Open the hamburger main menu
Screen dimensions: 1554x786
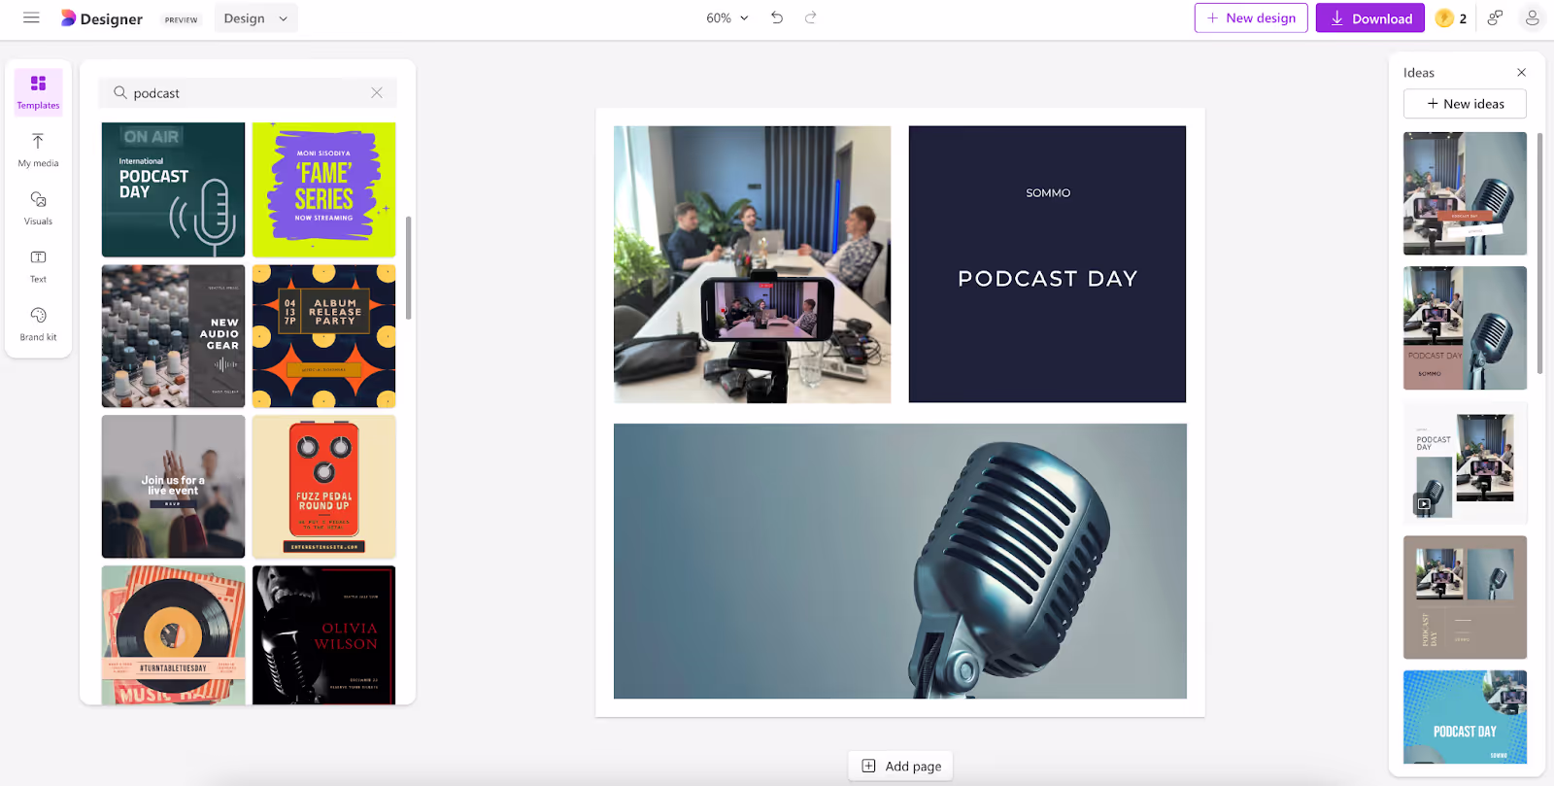pyautogui.click(x=31, y=17)
